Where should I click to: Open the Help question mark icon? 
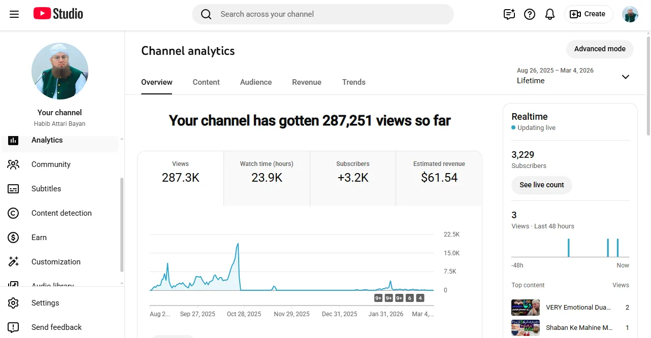coord(530,14)
